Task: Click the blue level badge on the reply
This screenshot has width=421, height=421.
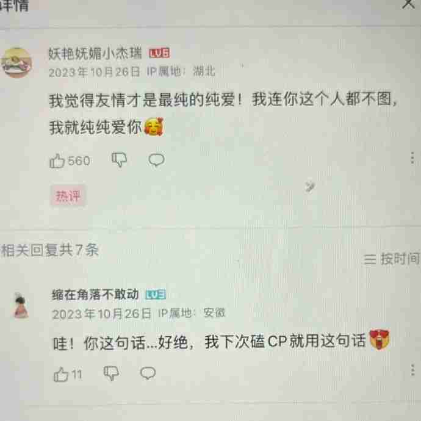Action: pyautogui.click(x=156, y=295)
